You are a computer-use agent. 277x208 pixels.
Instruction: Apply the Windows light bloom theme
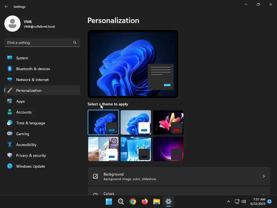(x=136, y=122)
